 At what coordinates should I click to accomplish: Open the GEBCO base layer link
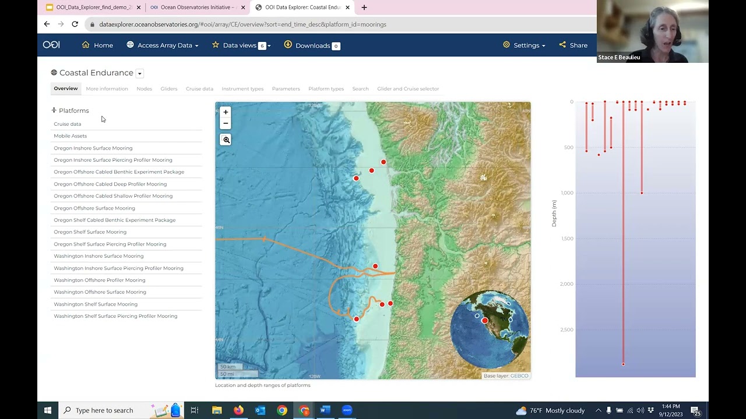(x=519, y=376)
